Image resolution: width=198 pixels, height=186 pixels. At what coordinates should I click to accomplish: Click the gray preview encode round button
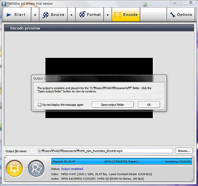(36, 168)
